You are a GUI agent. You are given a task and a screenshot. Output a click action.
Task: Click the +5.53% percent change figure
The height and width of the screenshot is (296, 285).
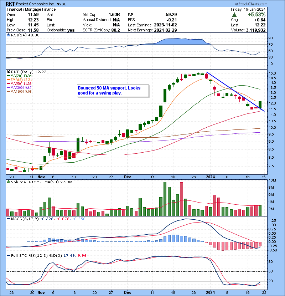tap(256, 15)
